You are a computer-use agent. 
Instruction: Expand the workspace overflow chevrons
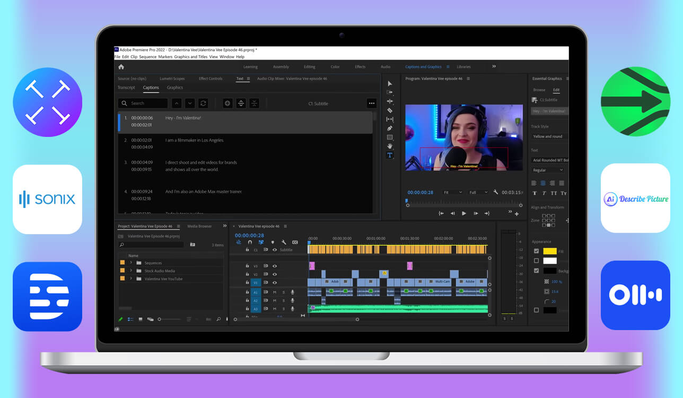pyautogui.click(x=494, y=66)
